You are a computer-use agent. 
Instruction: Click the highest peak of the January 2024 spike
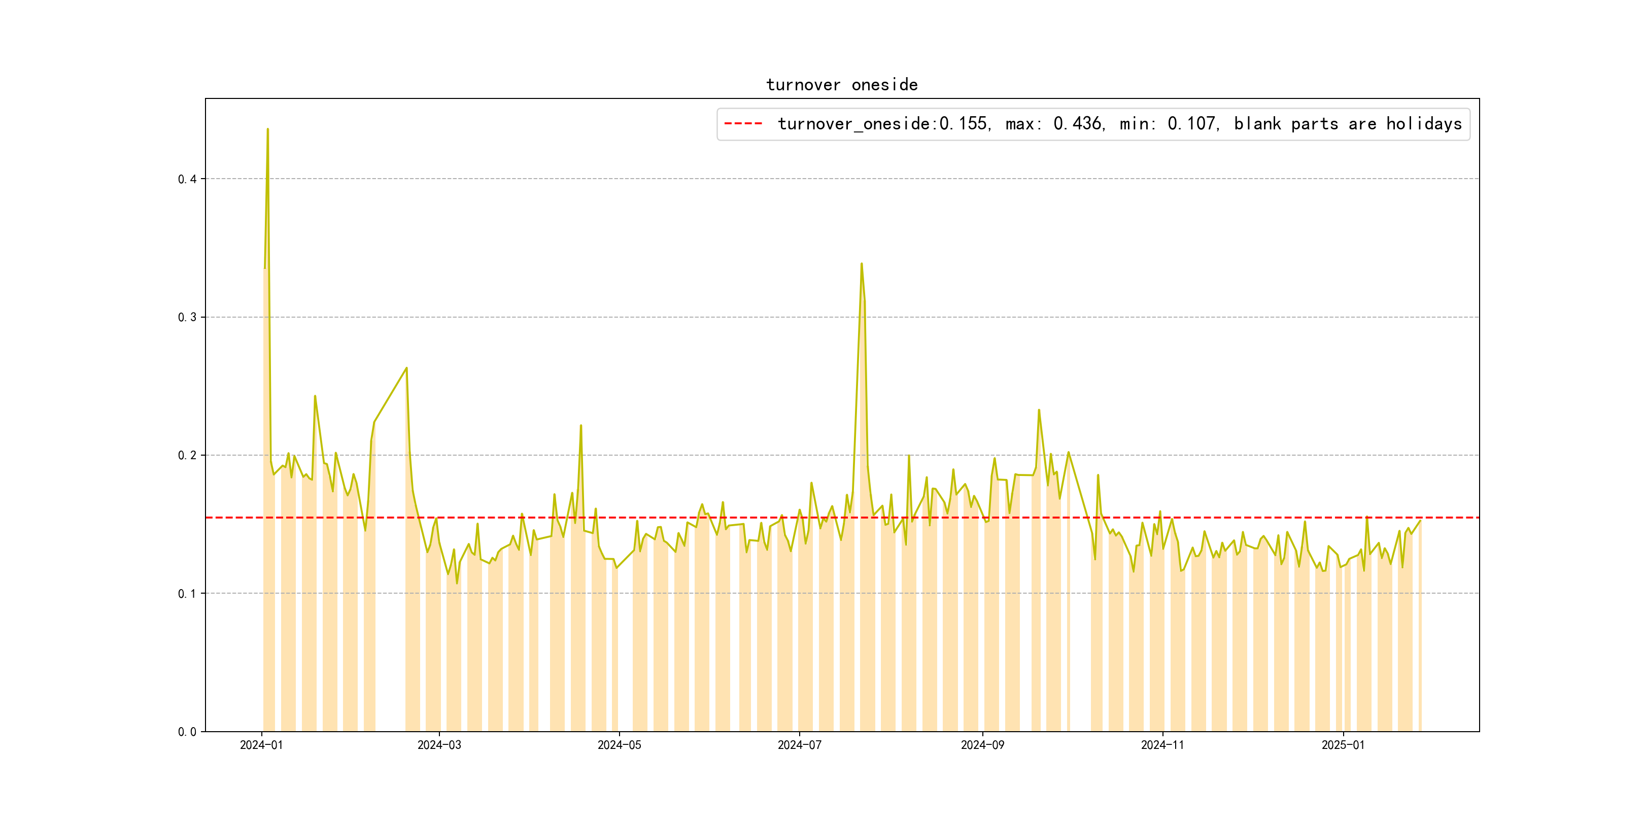tap(267, 129)
